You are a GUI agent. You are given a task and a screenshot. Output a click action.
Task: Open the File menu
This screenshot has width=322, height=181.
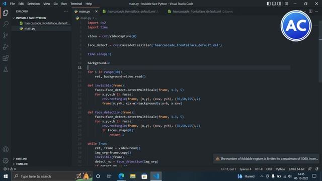(x=12, y=4)
